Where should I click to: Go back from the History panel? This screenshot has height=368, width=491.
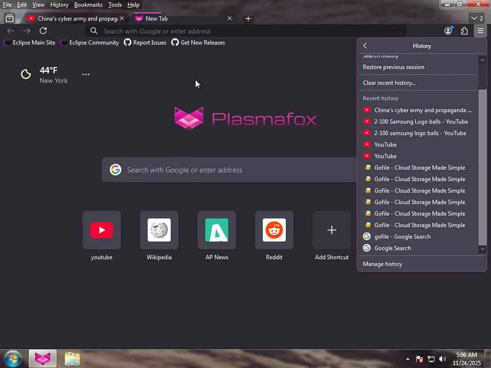365,46
